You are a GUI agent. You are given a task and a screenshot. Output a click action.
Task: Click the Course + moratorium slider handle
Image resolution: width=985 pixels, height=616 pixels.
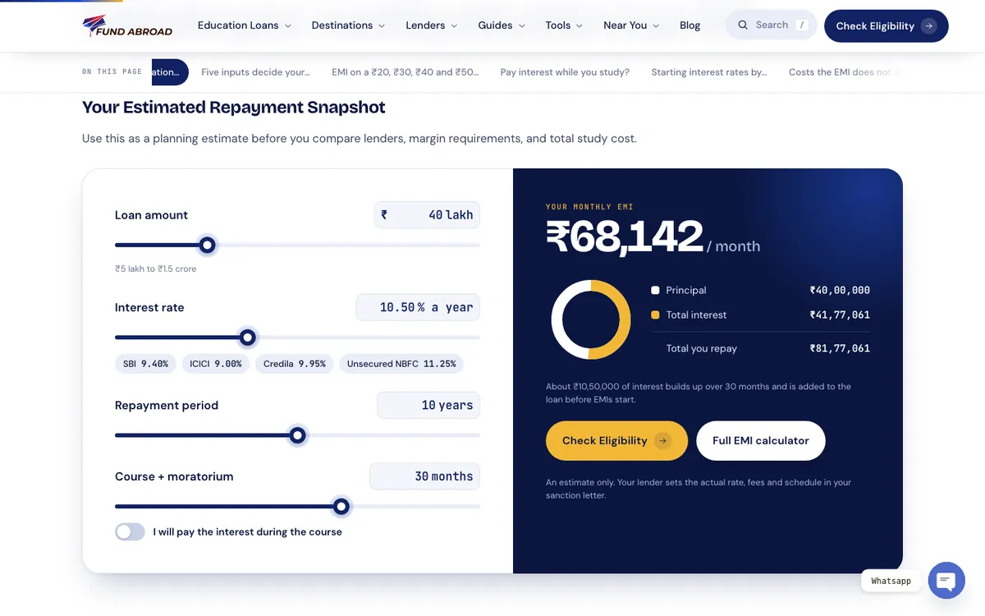tap(341, 507)
